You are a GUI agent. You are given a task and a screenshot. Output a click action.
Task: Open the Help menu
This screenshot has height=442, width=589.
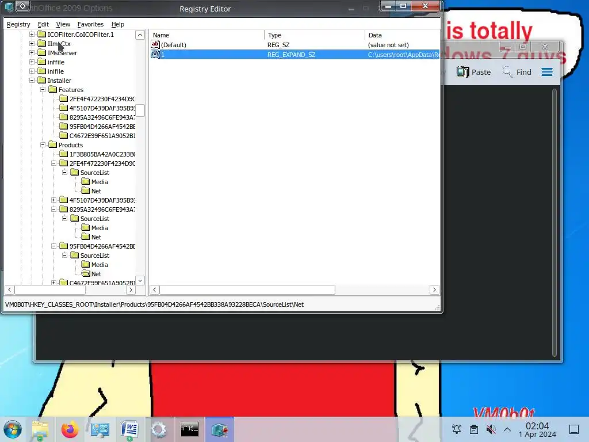[117, 24]
